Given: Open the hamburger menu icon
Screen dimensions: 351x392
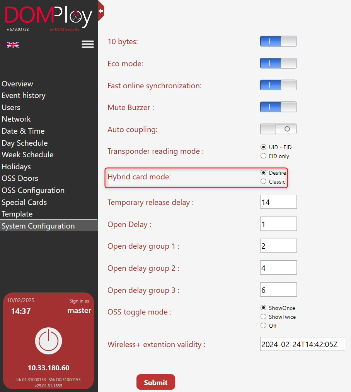Looking at the screenshot, I should 88,44.
